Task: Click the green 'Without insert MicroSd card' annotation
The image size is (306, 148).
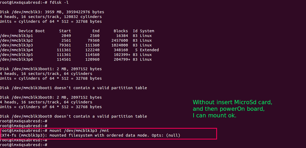Action: point(232,102)
